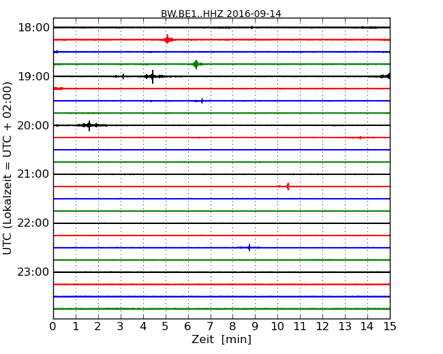Click the 4 tick on the minute axis

pyautogui.click(x=143, y=326)
